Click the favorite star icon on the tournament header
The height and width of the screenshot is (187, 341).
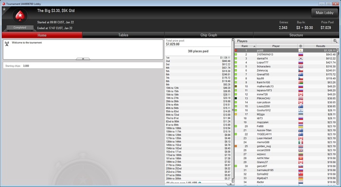pos(4,9)
